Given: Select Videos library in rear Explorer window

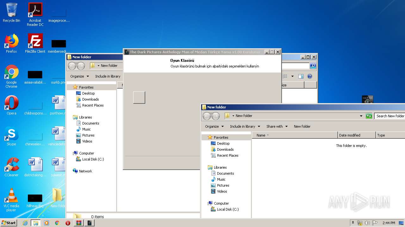Looking at the screenshot, I should (87, 141).
